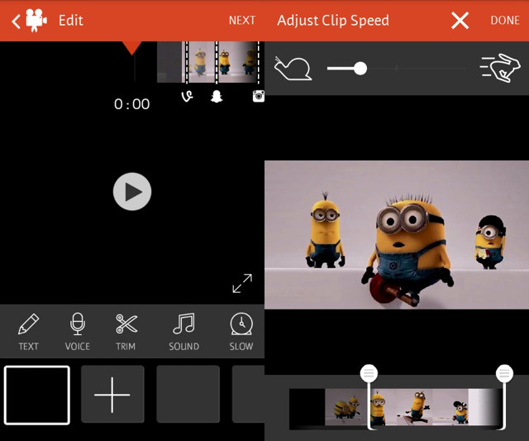Go back using the left chevron arrow
529x441 pixels.
(x=16, y=22)
